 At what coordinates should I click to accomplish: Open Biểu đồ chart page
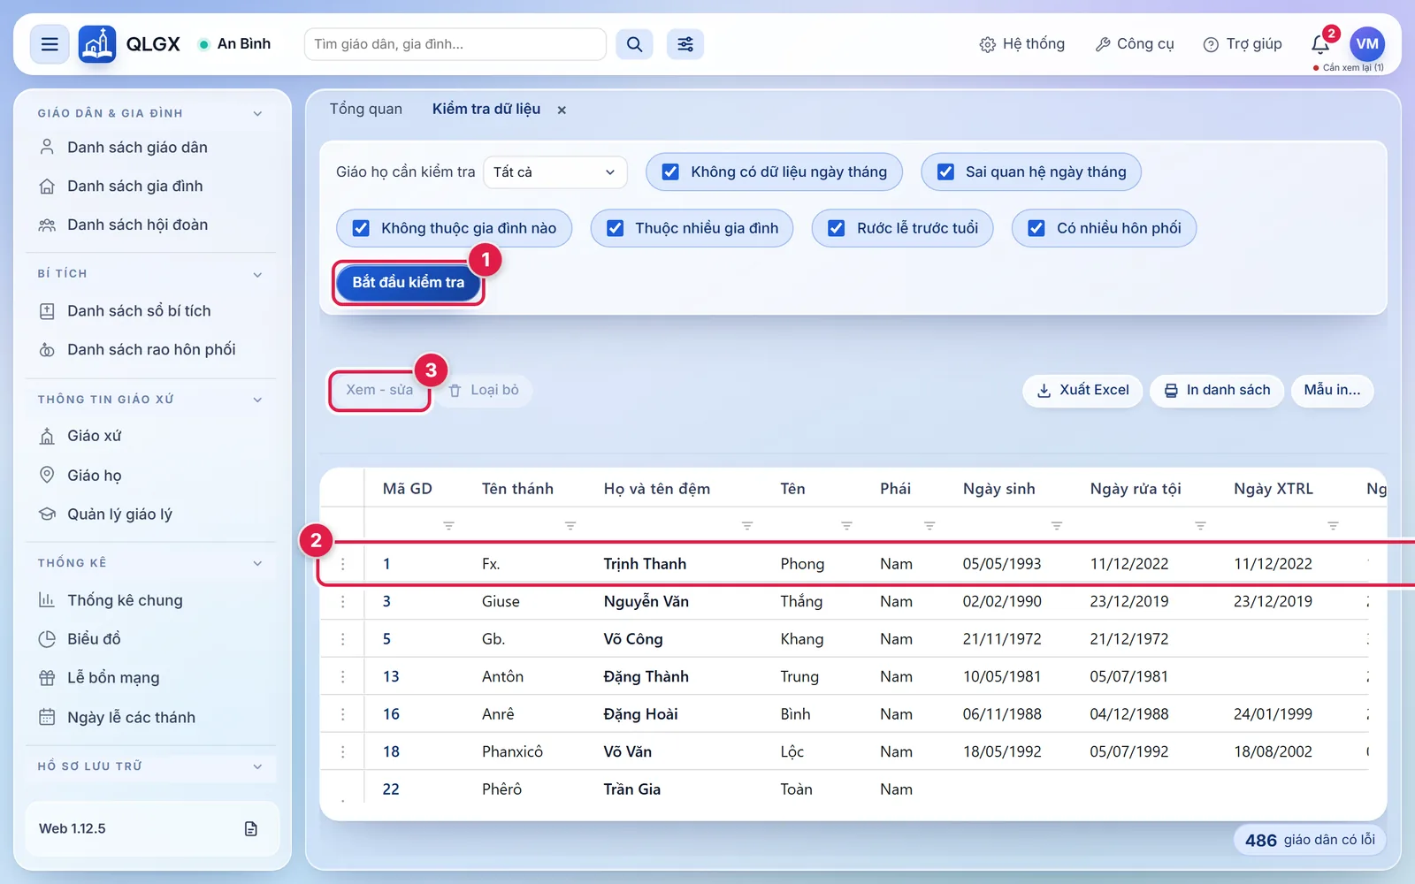[94, 639]
